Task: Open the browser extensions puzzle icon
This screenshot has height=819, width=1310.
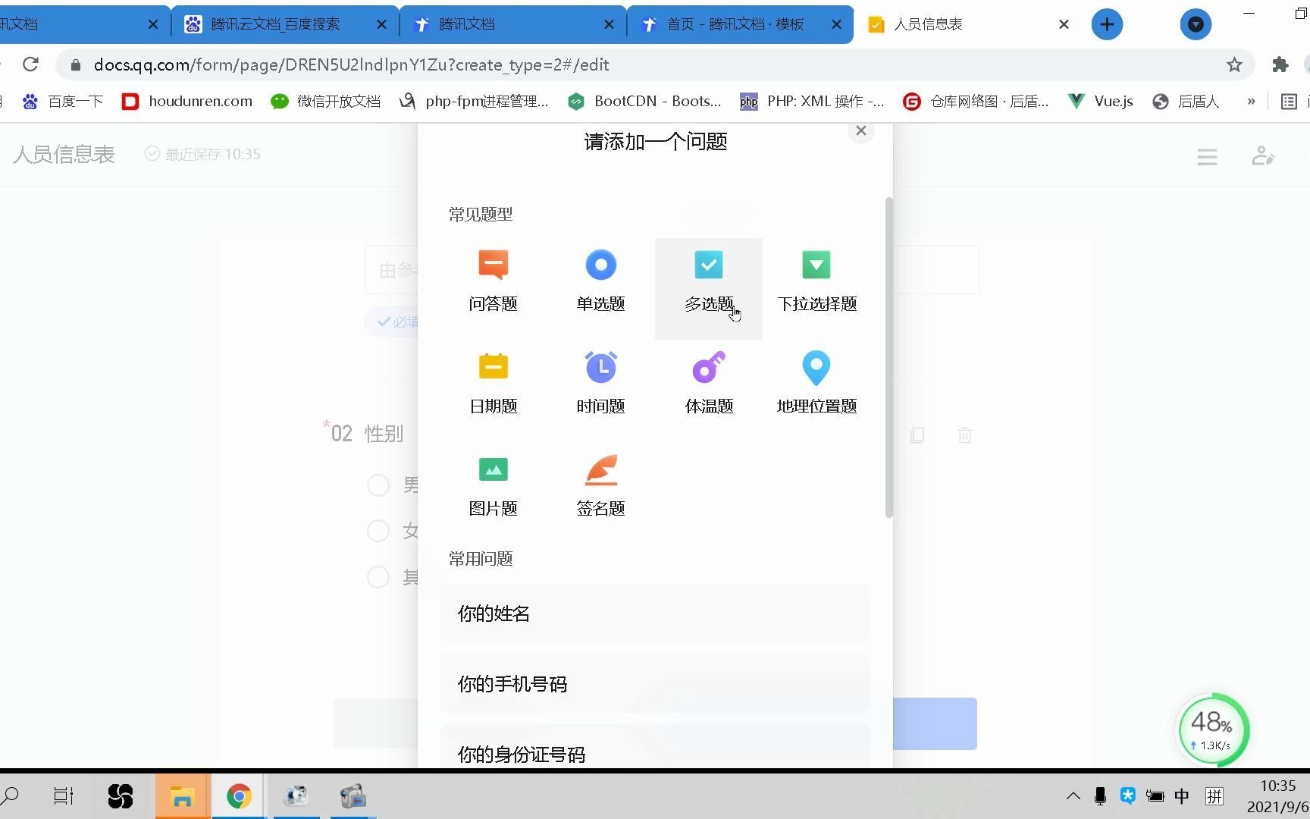Action: point(1280,64)
